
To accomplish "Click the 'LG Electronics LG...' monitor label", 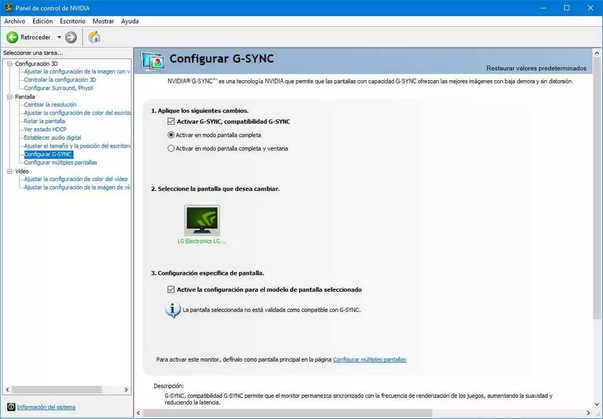I will click(x=201, y=241).
